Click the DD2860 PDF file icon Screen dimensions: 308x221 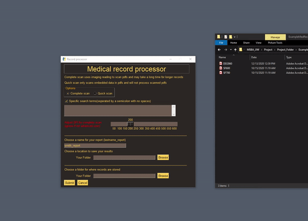point(220,63)
